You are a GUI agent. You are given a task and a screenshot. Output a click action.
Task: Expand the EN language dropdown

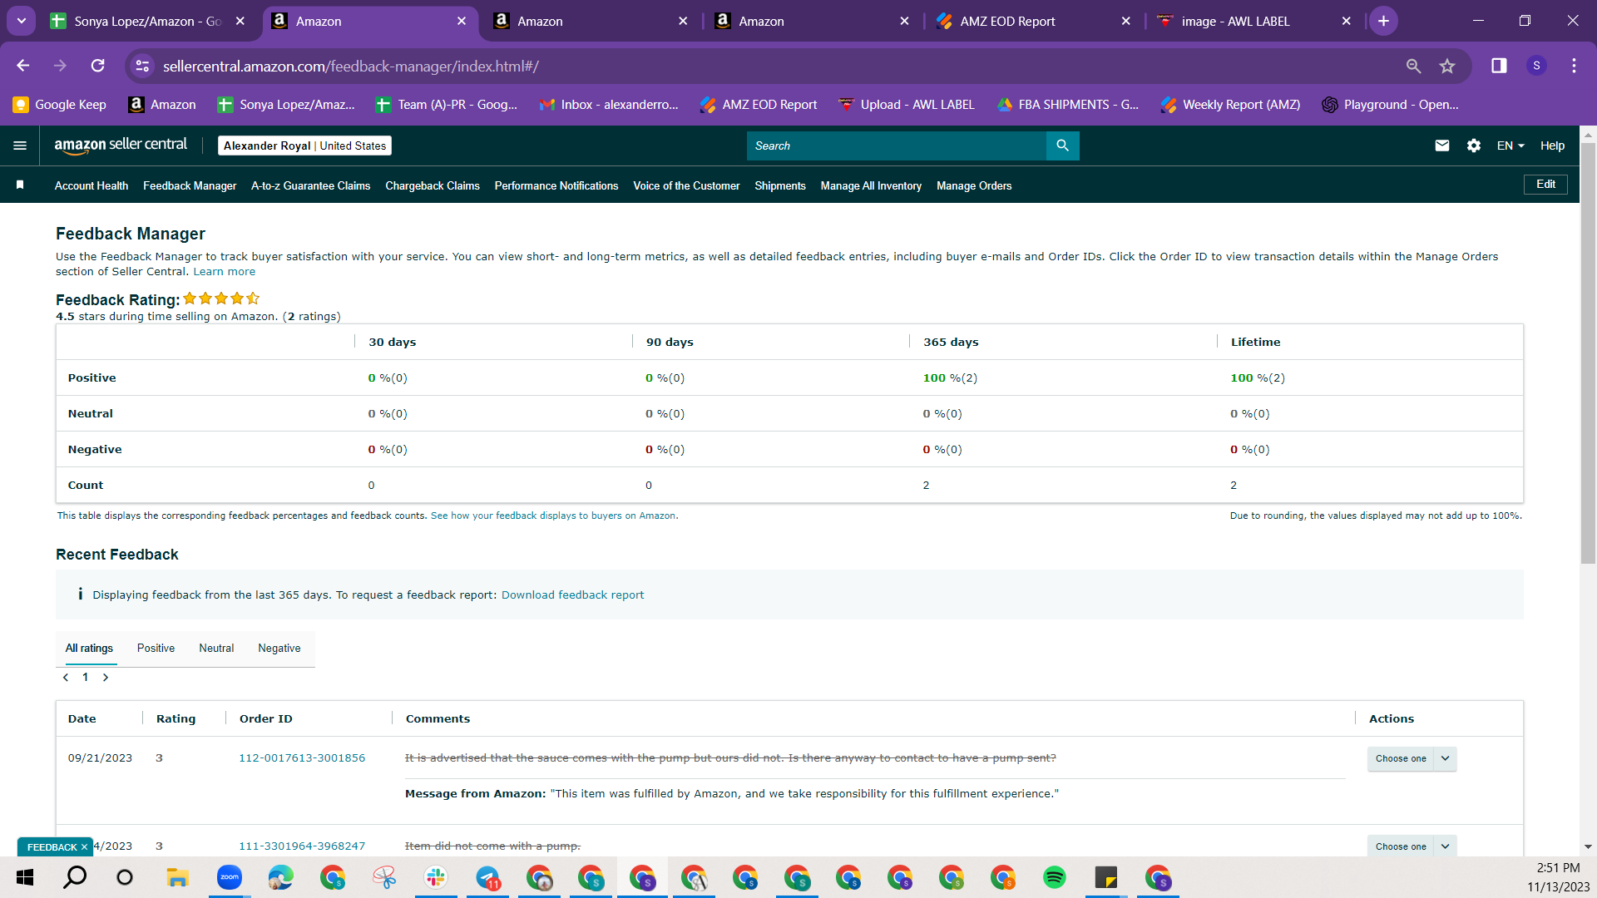click(x=1510, y=146)
